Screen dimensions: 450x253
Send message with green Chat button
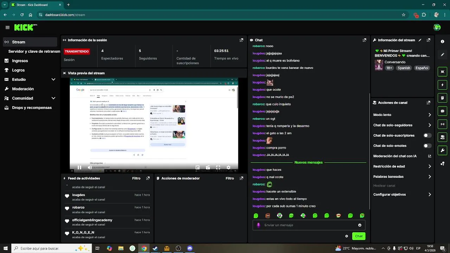coord(359,236)
